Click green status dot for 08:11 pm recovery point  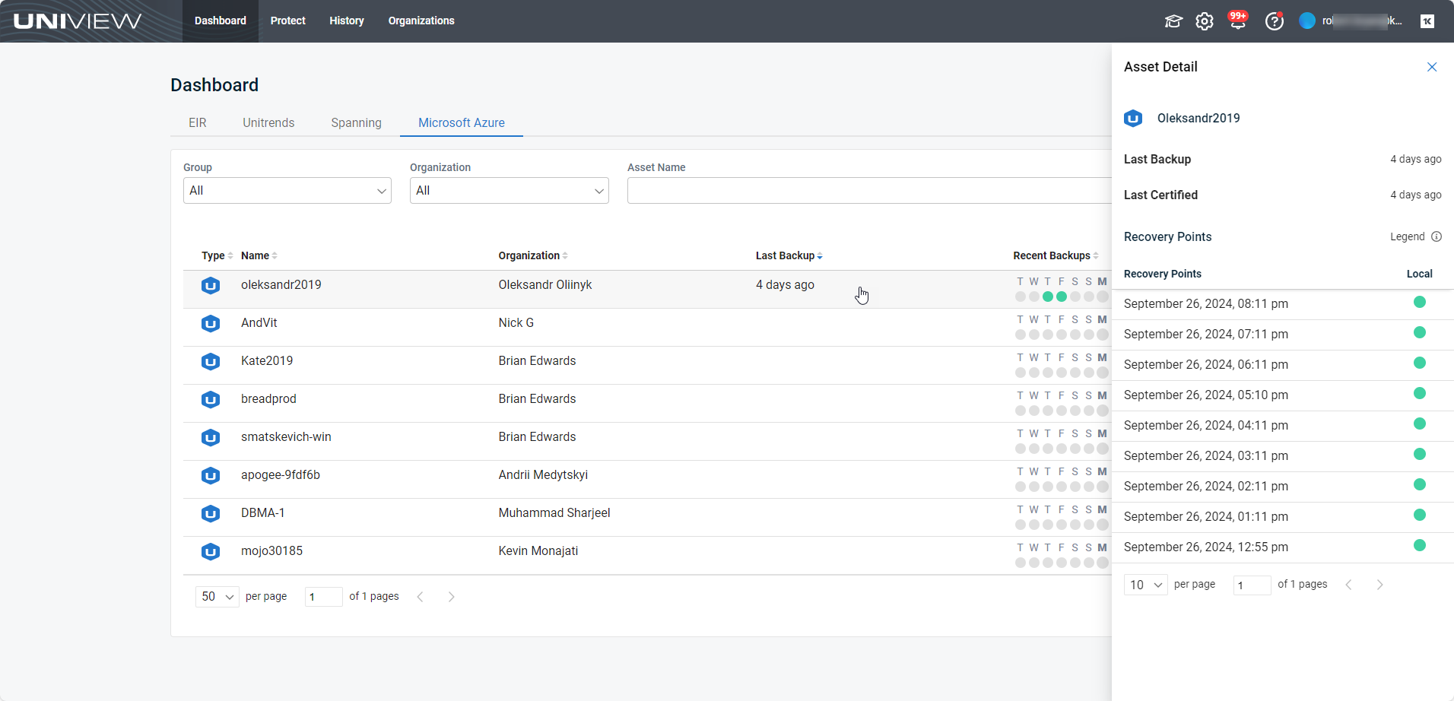[1419, 303]
